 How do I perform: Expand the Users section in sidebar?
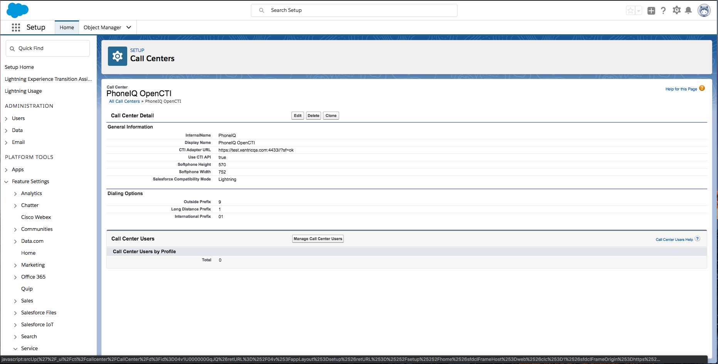6,119
